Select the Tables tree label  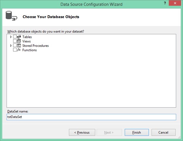27,37
